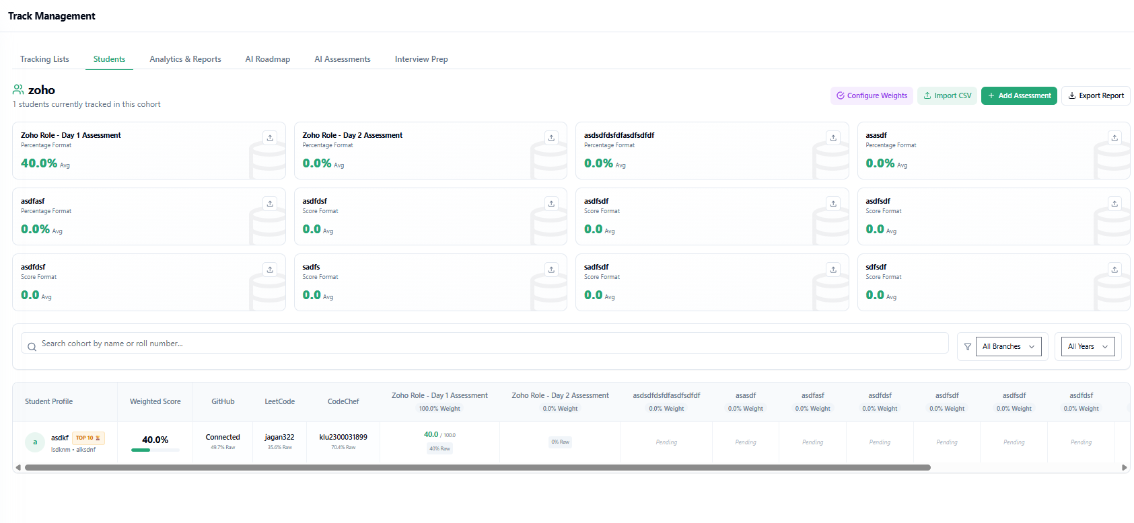This screenshot has height=523, width=1134.
Task: Click the 40.0 / 100.0 score cell
Action: 439,435
